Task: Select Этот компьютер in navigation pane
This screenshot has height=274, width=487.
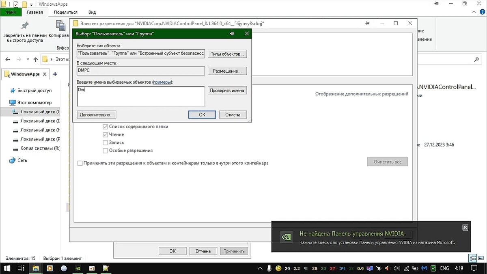Action: (x=30, y=103)
